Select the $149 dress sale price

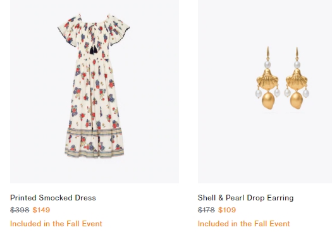click(41, 210)
